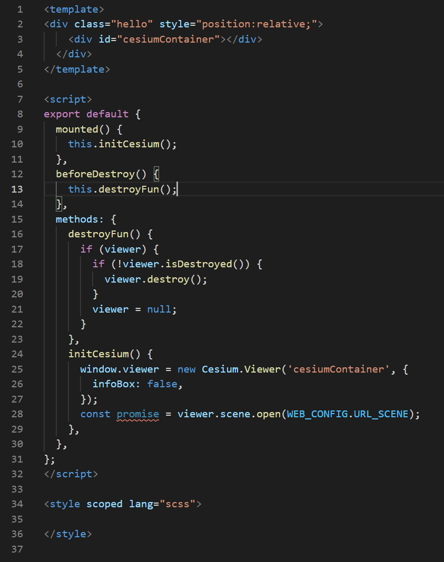This screenshot has height=562, width=444.
Task: Select line number 1 in the gutter
Action: click(20, 9)
